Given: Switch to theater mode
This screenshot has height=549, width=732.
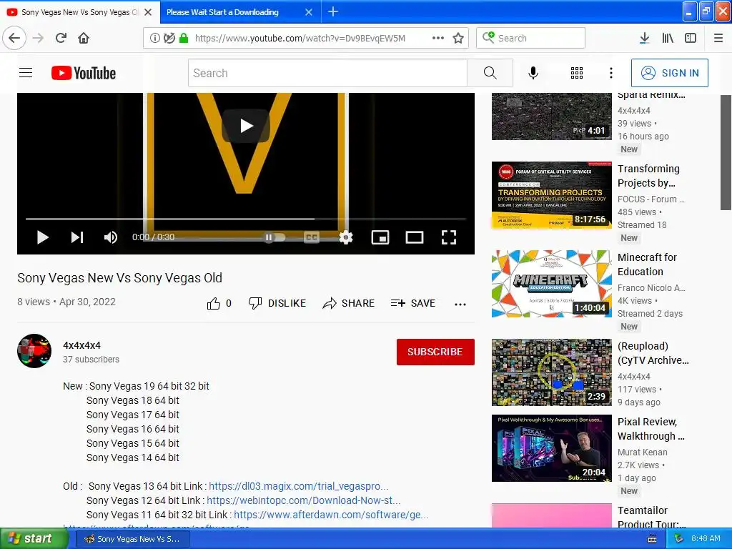Looking at the screenshot, I should (x=415, y=237).
